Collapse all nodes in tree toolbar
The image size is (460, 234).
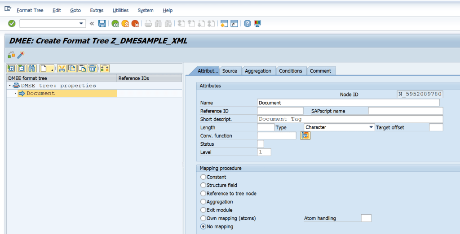coord(22,69)
